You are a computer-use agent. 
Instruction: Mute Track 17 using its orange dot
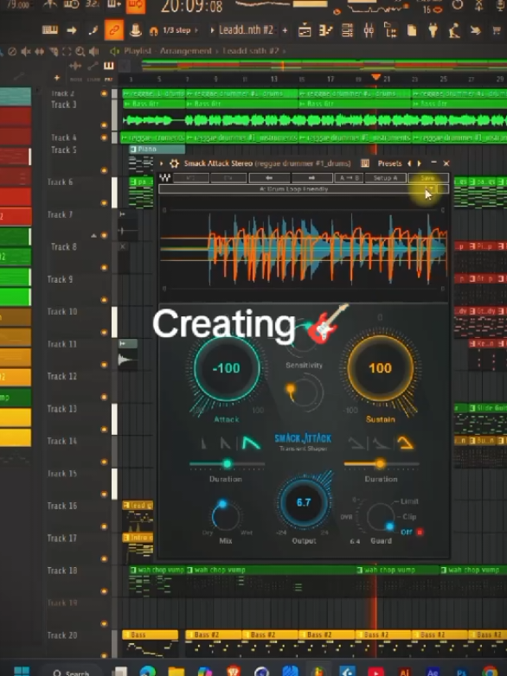pyautogui.click(x=104, y=558)
